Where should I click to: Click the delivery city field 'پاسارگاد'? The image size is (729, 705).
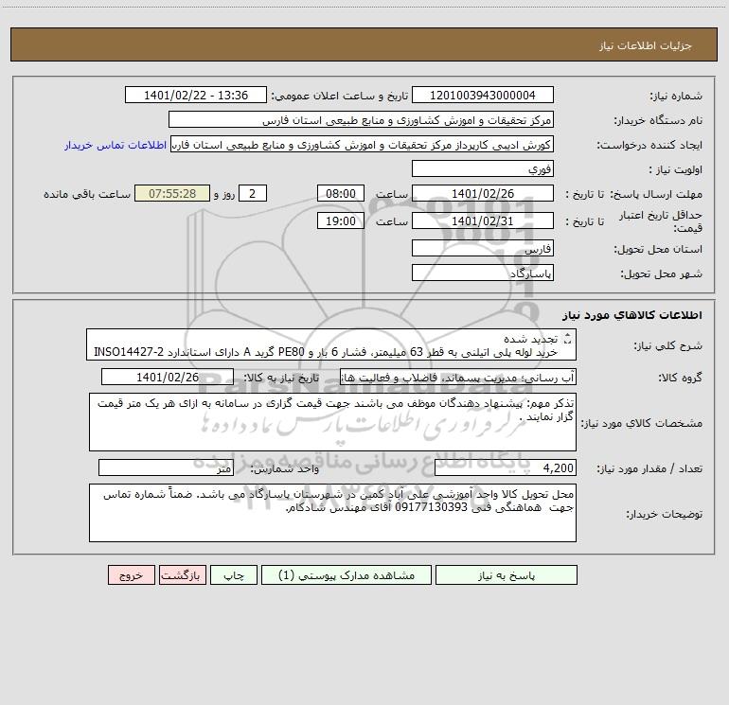(x=483, y=273)
